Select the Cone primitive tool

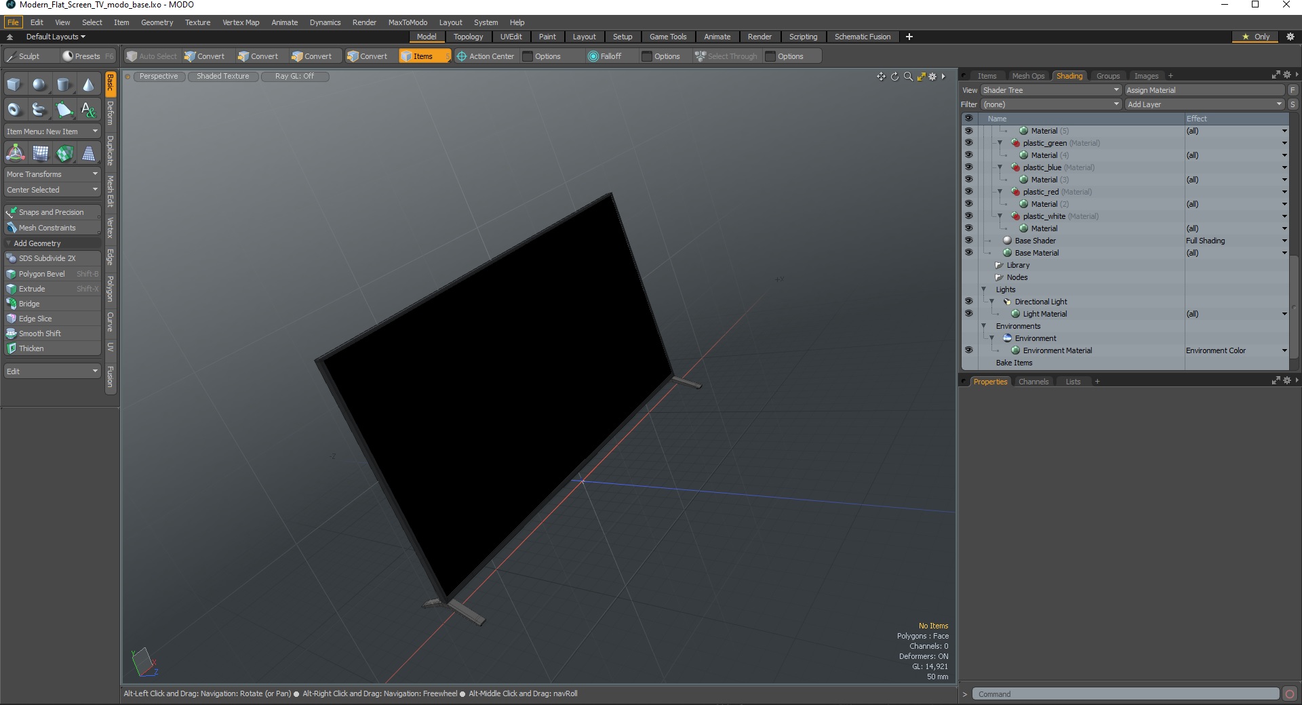tap(88, 85)
